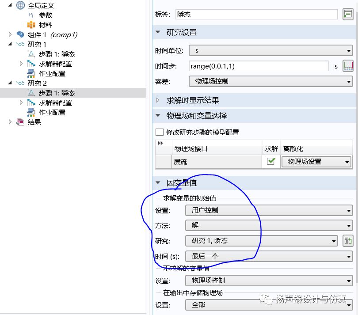The width and height of the screenshot is (358, 315).
Task: Open the tolerance (容差) dropdown
Action: point(270,81)
